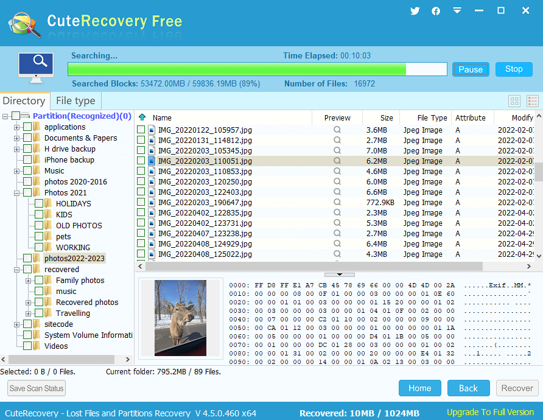The image size is (543, 420).
Task: Open the title bar dropdown menu icon
Action: coord(457,11)
